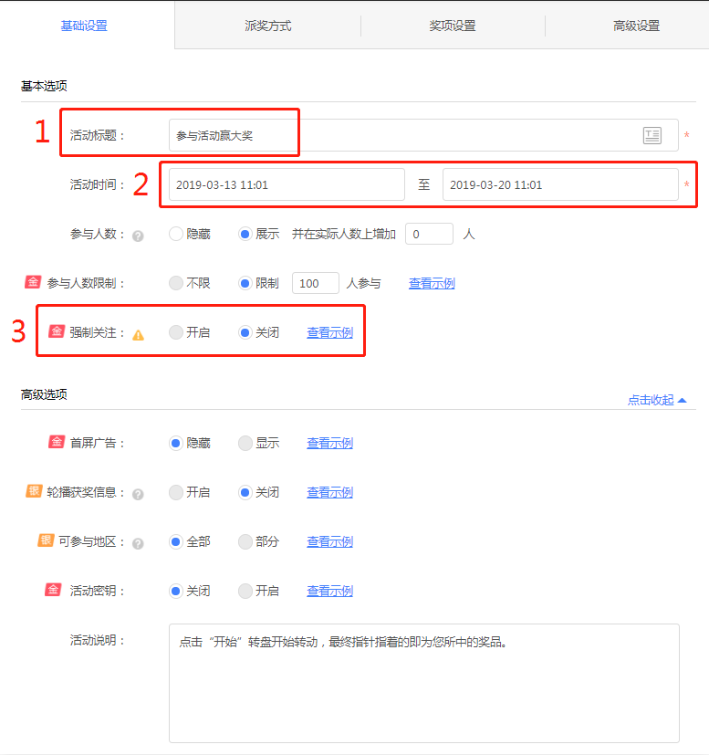
Task: Choose 全部 for 可参与地区
Action: click(x=176, y=541)
